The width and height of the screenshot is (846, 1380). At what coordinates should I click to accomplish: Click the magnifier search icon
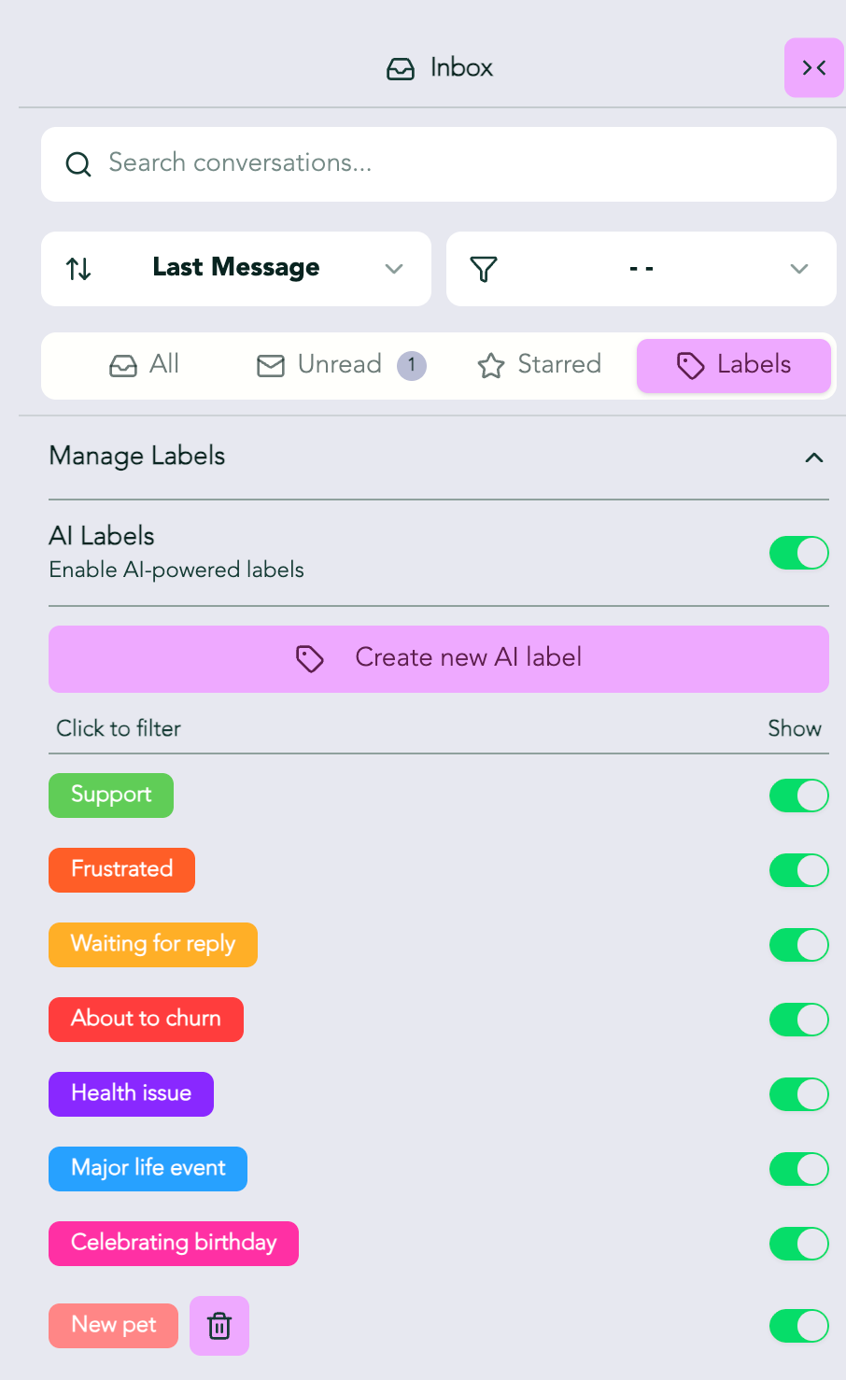pyautogui.click(x=78, y=164)
